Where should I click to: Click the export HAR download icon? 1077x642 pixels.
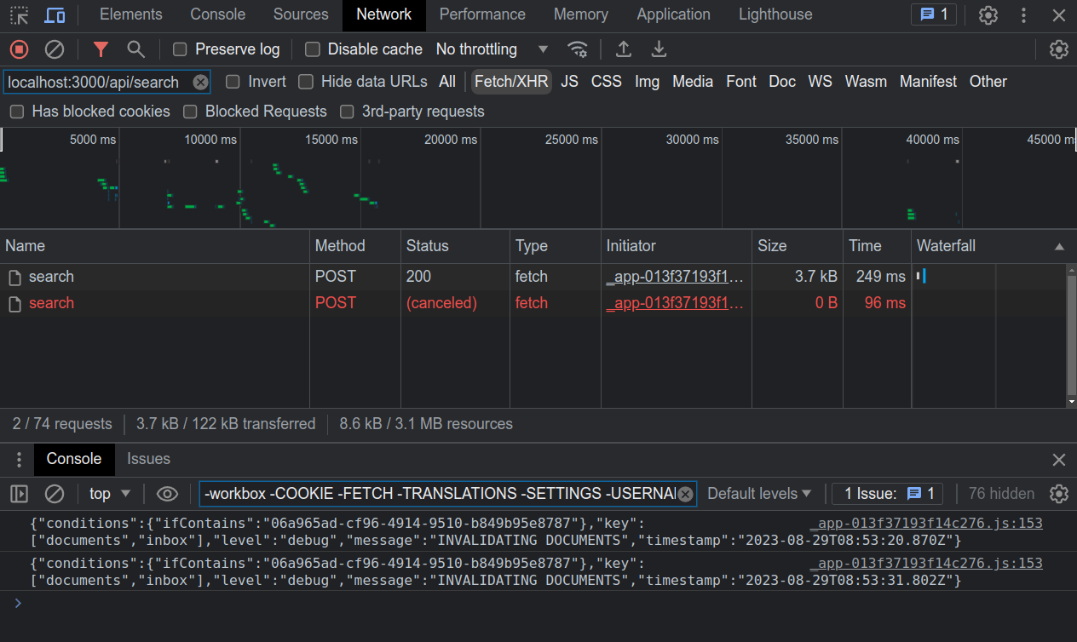[659, 49]
